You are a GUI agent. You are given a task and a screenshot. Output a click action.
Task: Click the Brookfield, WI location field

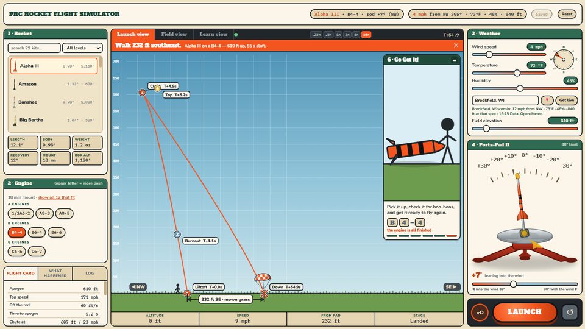[505, 101]
